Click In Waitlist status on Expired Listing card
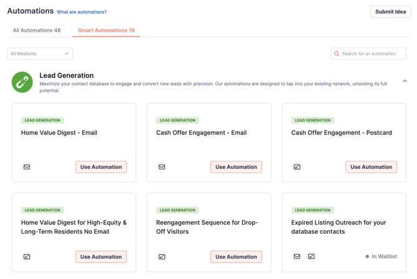417x279 pixels. pos(381,257)
